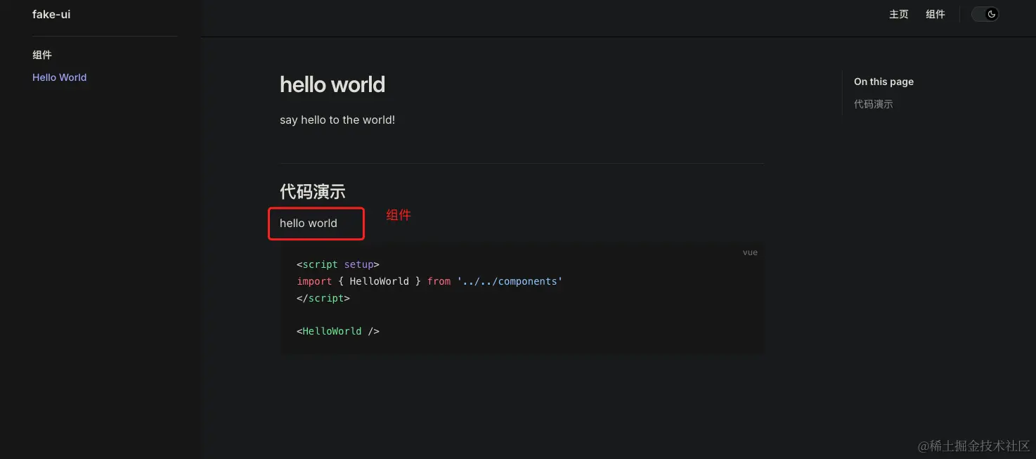This screenshot has height=459, width=1036.
Task: Click the text say hello to the world!
Action: (337, 120)
